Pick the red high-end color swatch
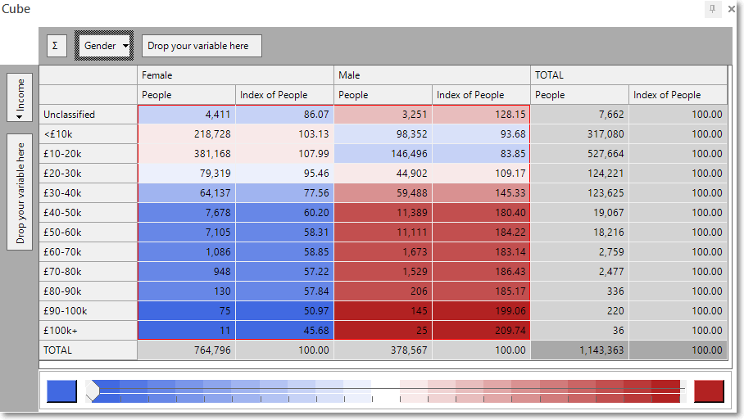This screenshot has height=420, width=744. coord(709,391)
